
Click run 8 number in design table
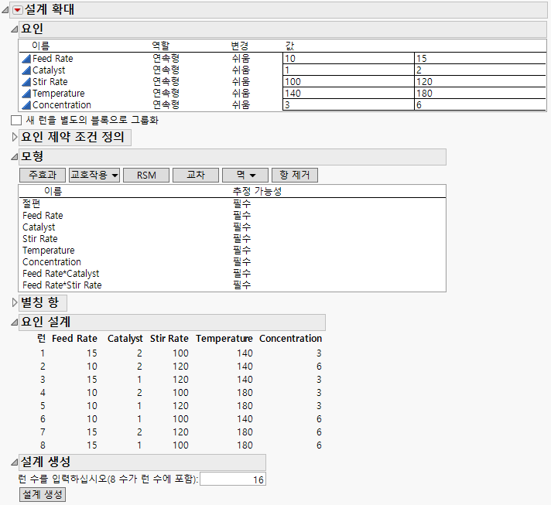pos(43,445)
